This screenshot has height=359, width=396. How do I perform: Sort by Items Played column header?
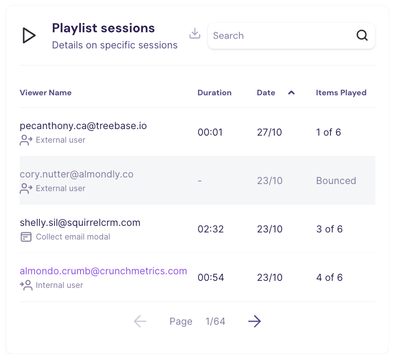[341, 93]
